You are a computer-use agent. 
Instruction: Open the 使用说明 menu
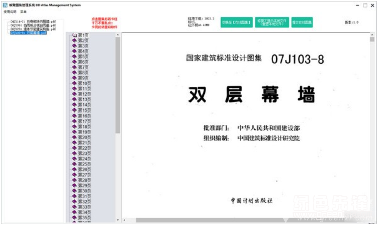10,12
